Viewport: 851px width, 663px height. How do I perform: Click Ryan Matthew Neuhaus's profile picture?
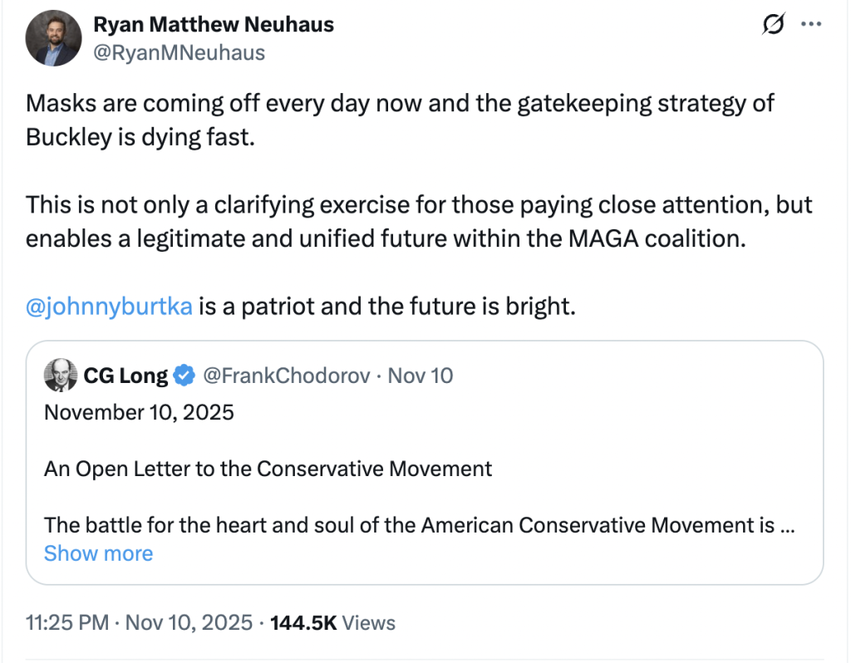pos(53,38)
